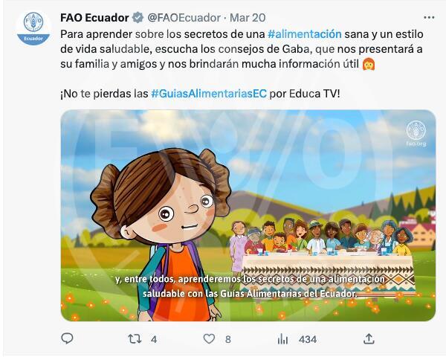Click the reply speech bubble icon
The width and height of the screenshot is (446, 357).
tap(67, 339)
